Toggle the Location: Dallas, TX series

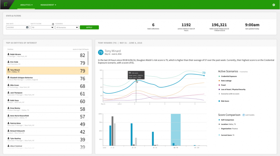tap(227, 124)
